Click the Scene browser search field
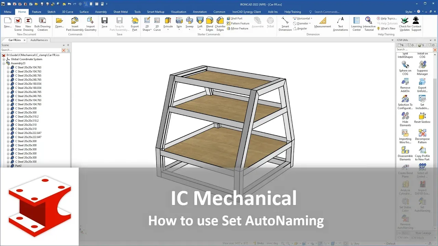The width and height of the screenshot is (438, 246). (x=31, y=50)
